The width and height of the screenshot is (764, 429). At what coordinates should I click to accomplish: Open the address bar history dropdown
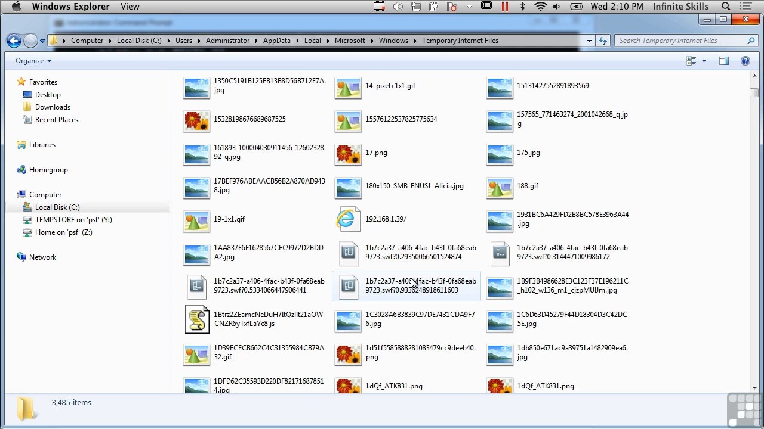(589, 41)
